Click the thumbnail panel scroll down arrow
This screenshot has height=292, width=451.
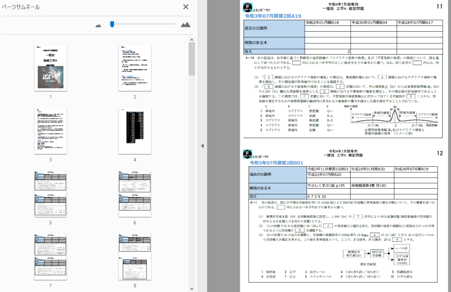pyautogui.click(x=192, y=289)
